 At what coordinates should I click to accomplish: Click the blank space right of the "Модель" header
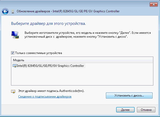(x=90, y=60)
